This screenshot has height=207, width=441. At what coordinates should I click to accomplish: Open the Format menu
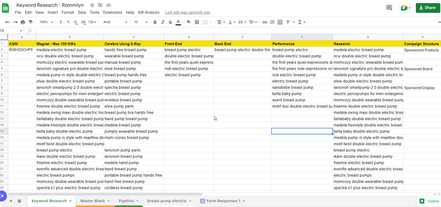(68, 13)
